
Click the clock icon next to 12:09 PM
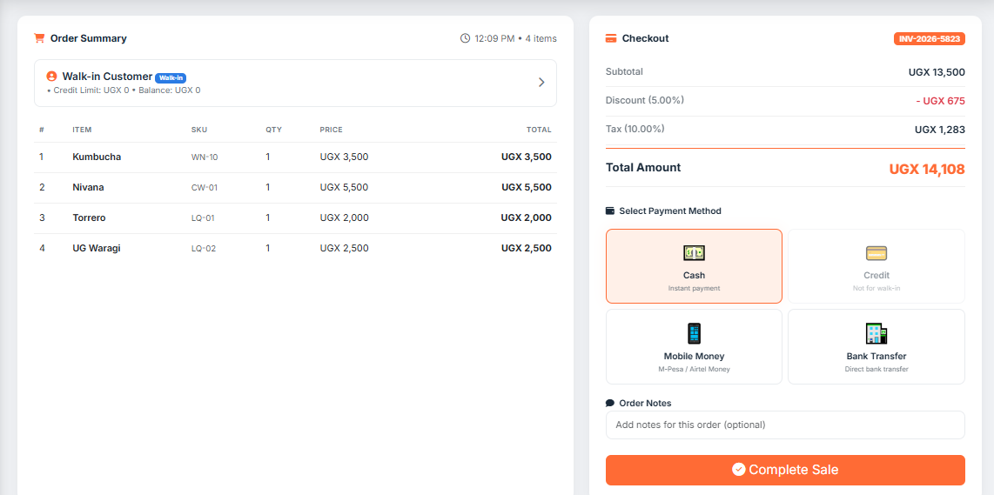coord(466,38)
